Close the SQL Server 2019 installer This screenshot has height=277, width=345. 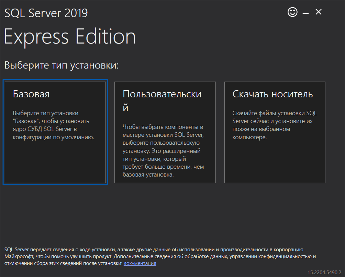click(x=319, y=12)
